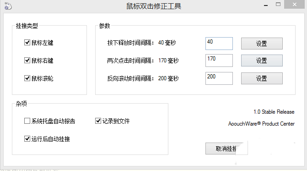Click the 取消挂接 button
Screen dimensions: 307x171
point(226,149)
